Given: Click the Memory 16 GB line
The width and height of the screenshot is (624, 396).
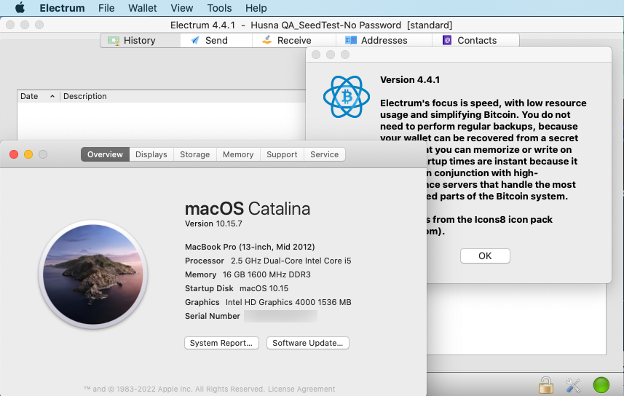Looking at the screenshot, I should coord(248,274).
